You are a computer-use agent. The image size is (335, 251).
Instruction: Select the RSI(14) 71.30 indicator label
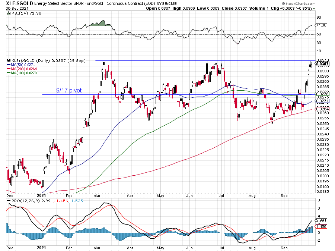pos(26,13)
